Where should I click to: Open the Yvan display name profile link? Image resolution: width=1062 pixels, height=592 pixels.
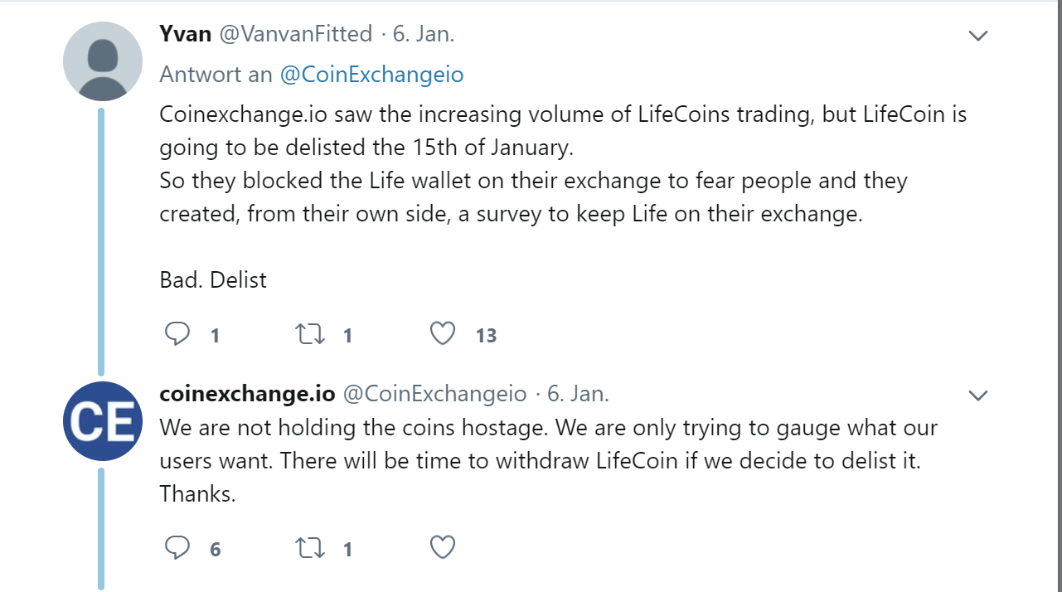click(186, 34)
